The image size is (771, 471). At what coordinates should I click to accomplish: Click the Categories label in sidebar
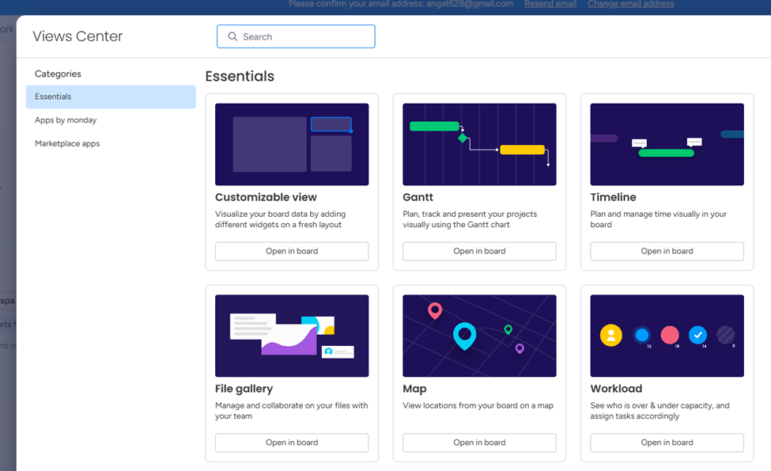[x=58, y=74]
